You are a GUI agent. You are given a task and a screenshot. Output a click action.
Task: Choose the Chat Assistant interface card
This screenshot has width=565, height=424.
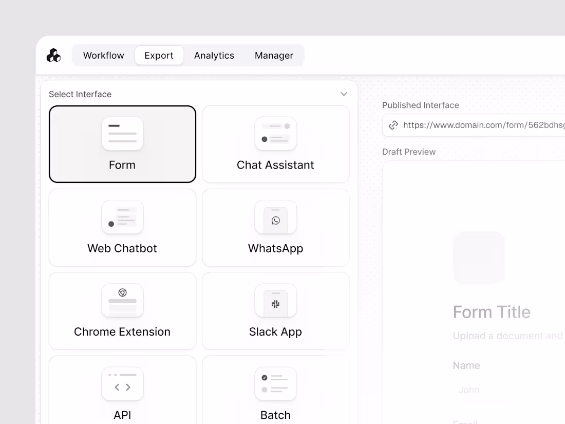276,144
